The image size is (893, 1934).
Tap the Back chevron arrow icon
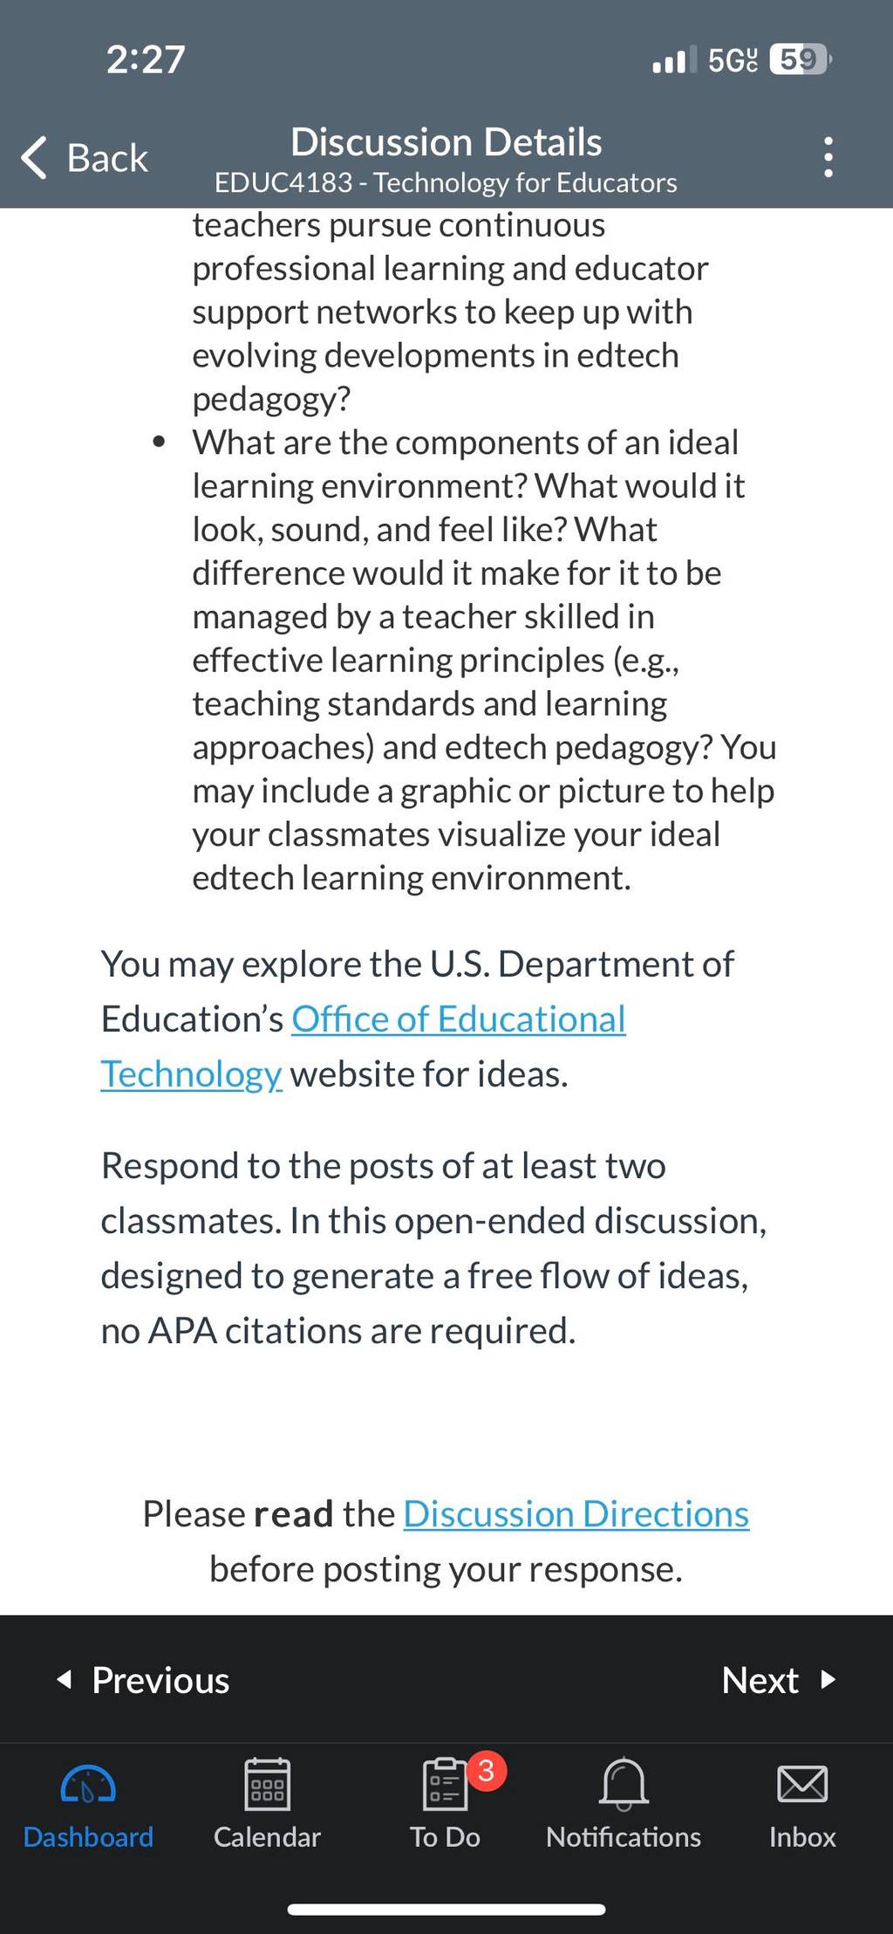coord(34,158)
